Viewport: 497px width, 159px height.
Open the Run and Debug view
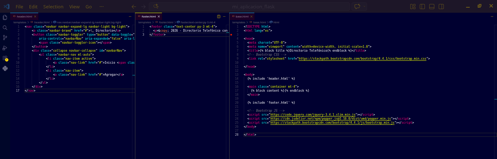5,48
